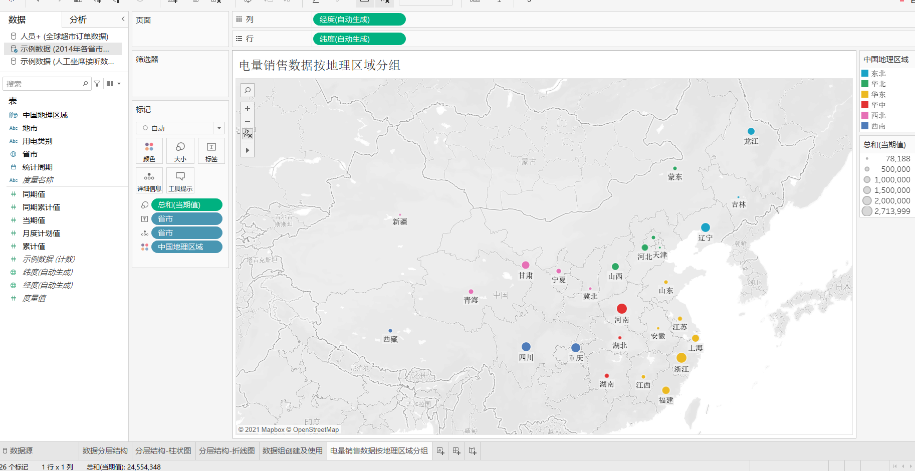Select data source 示例数据 (2014年各省市...
The width and height of the screenshot is (915, 471).
click(64, 49)
